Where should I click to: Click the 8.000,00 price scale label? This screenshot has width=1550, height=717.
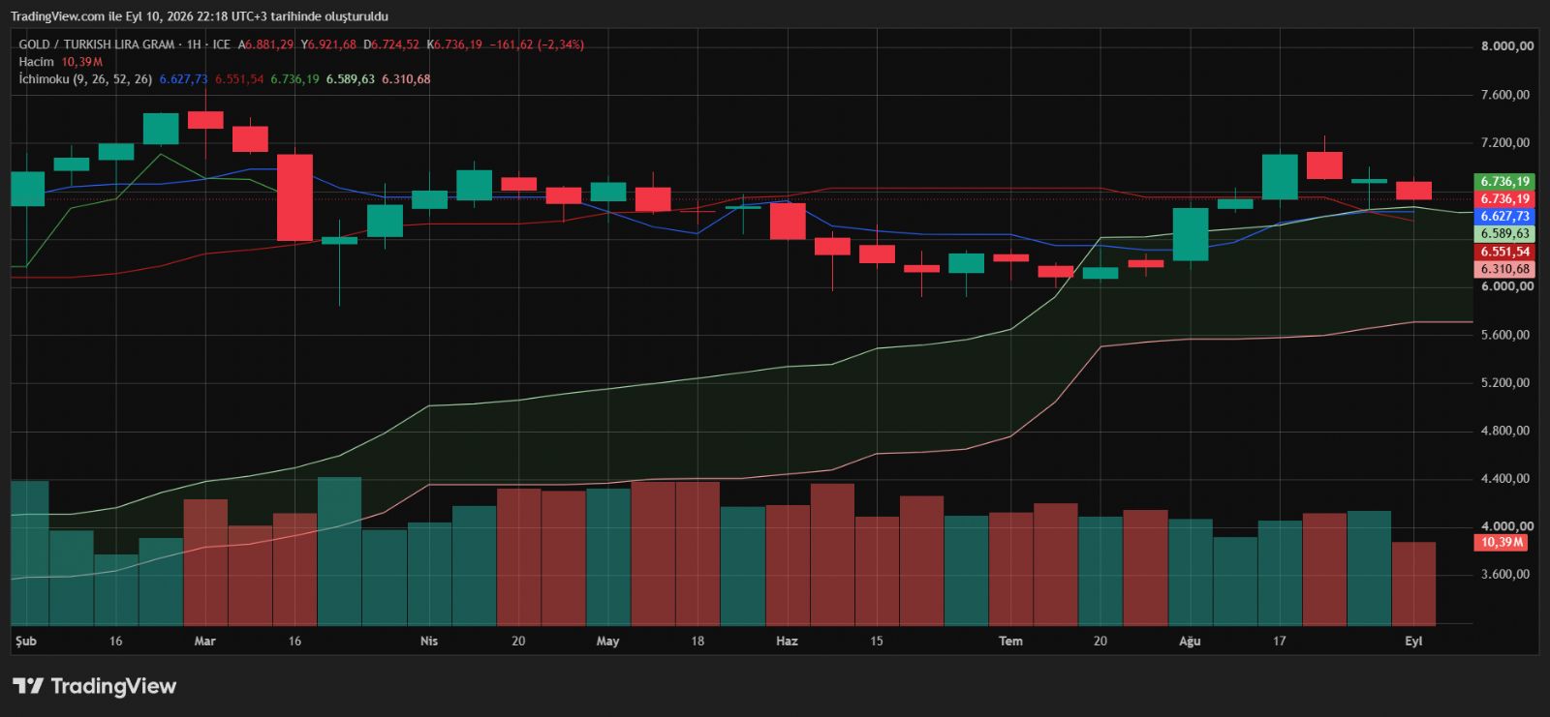[1506, 46]
